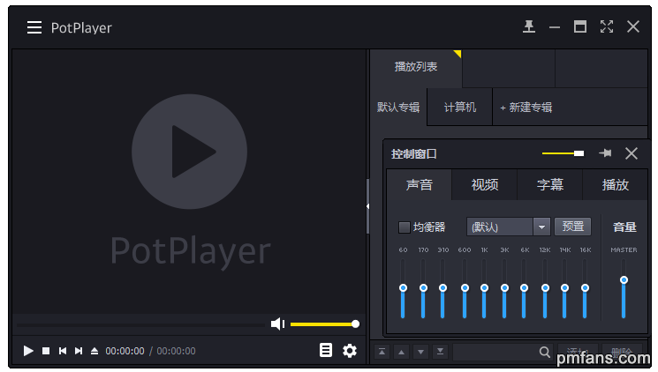
Task: Adjust the 3K equalizer slider
Action: tap(504, 288)
